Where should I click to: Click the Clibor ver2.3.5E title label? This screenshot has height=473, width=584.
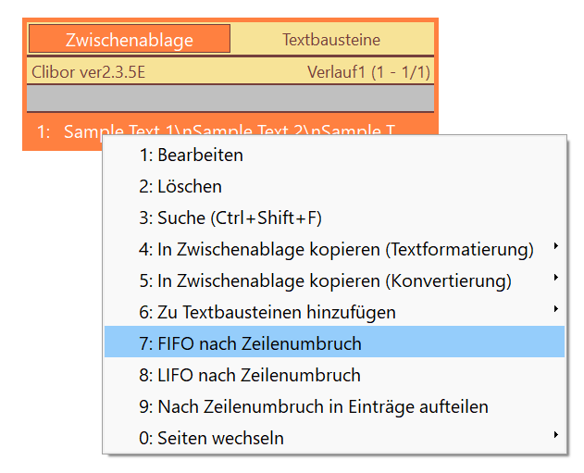(x=88, y=72)
